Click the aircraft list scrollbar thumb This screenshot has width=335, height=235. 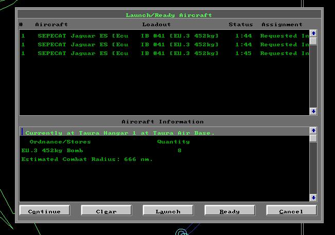click(x=313, y=41)
